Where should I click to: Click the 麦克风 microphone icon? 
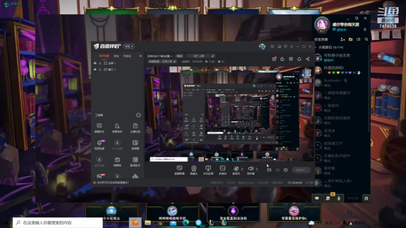(236, 169)
